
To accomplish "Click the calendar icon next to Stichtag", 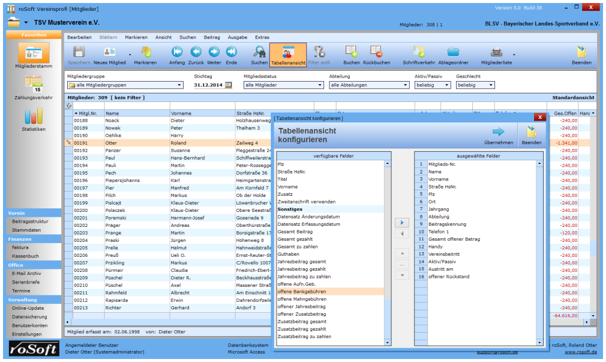I will click(x=228, y=85).
